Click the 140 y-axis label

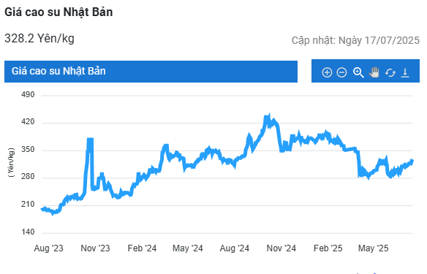28,232
